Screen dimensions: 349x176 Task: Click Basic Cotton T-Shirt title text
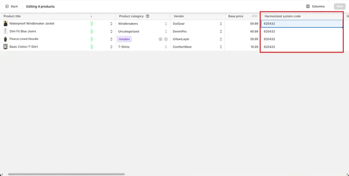point(24,47)
